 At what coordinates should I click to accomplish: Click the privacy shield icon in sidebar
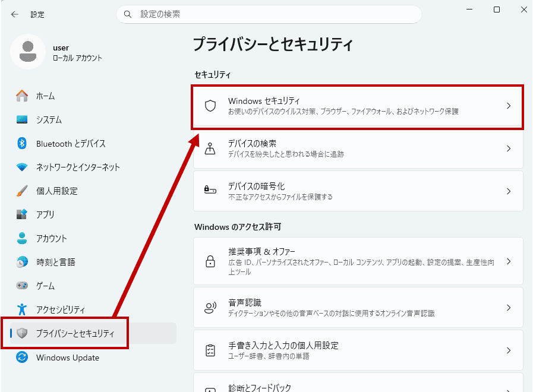coord(22,333)
